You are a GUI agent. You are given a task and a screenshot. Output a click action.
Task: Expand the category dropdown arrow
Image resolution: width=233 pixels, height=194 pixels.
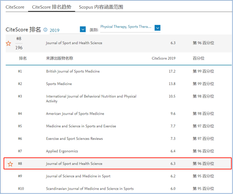point(157,28)
